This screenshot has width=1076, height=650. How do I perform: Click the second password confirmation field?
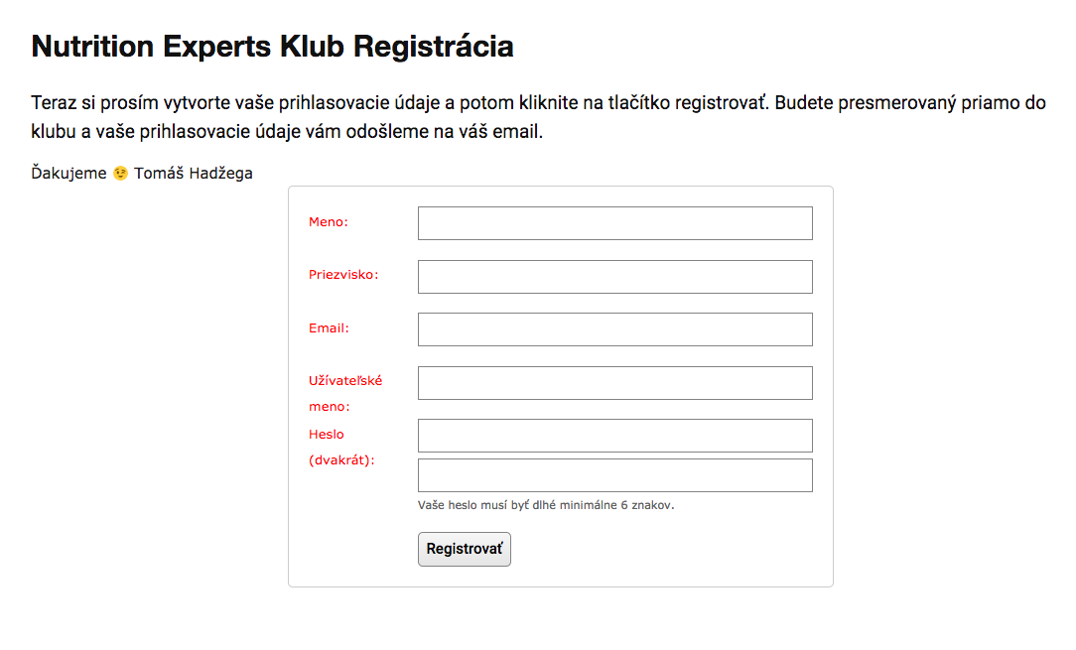click(x=614, y=475)
